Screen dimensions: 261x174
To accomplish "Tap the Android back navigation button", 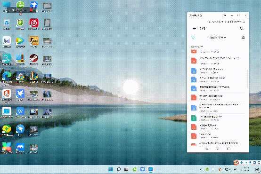I will 207,149.
